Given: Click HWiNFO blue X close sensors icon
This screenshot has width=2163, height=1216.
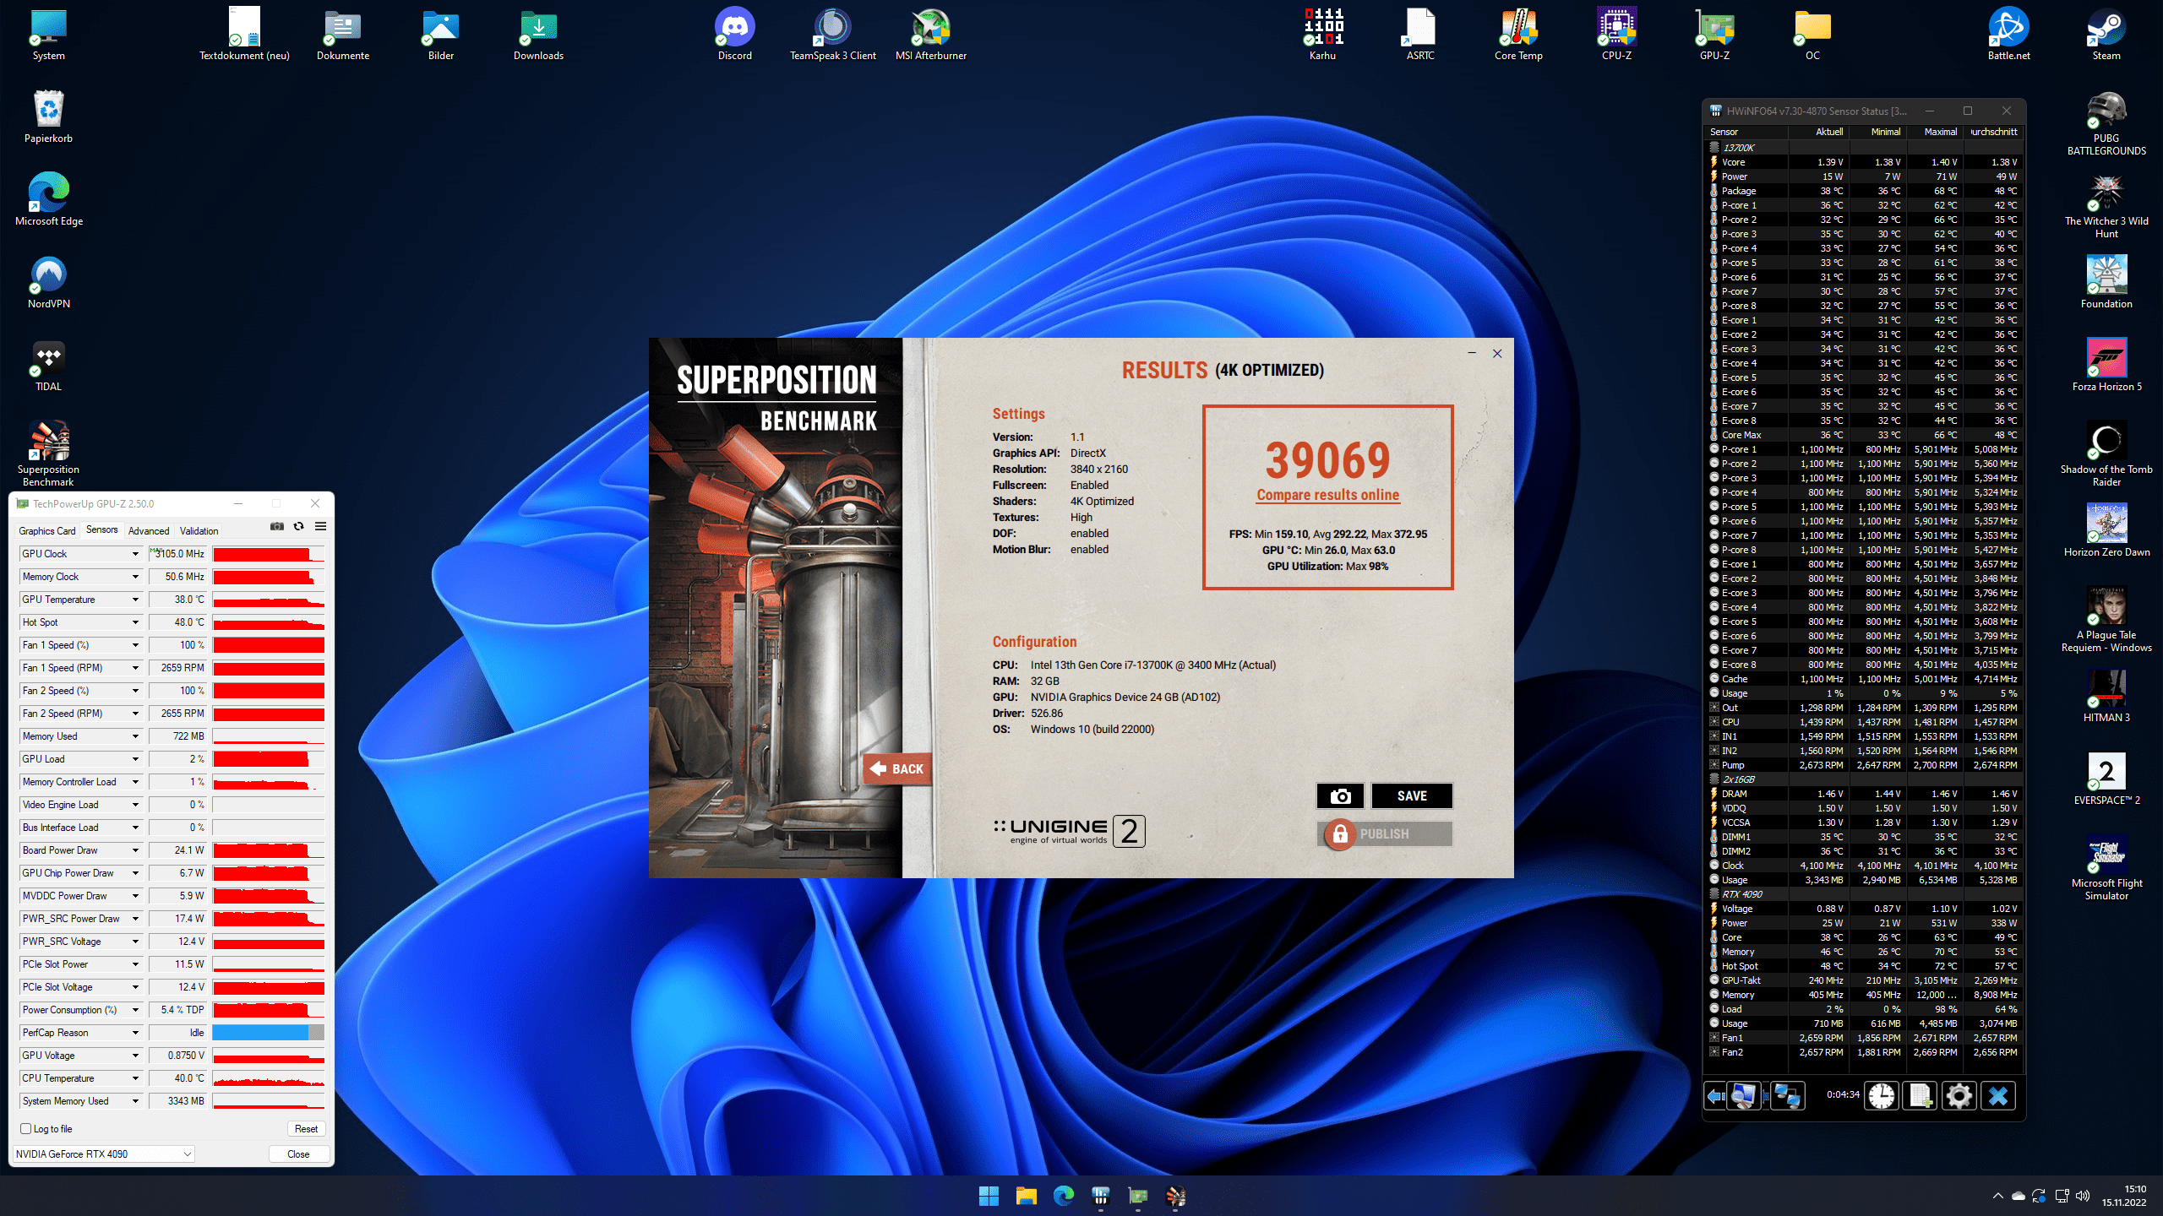Looking at the screenshot, I should pyautogui.click(x=1998, y=1095).
